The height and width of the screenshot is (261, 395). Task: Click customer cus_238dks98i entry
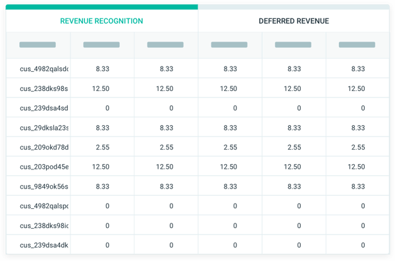(x=44, y=225)
